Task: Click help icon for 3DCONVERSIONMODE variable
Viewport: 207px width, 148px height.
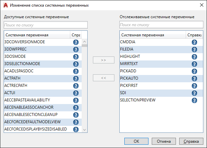Action: (x=75, y=42)
